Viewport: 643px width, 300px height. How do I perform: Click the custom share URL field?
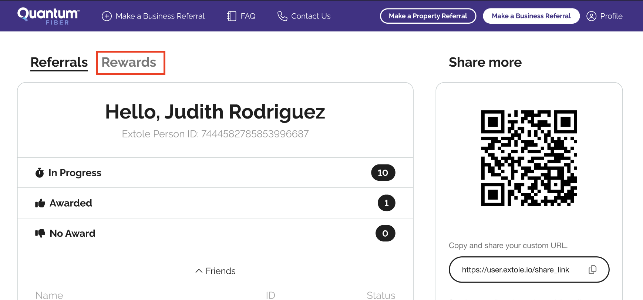tap(515, 270)
